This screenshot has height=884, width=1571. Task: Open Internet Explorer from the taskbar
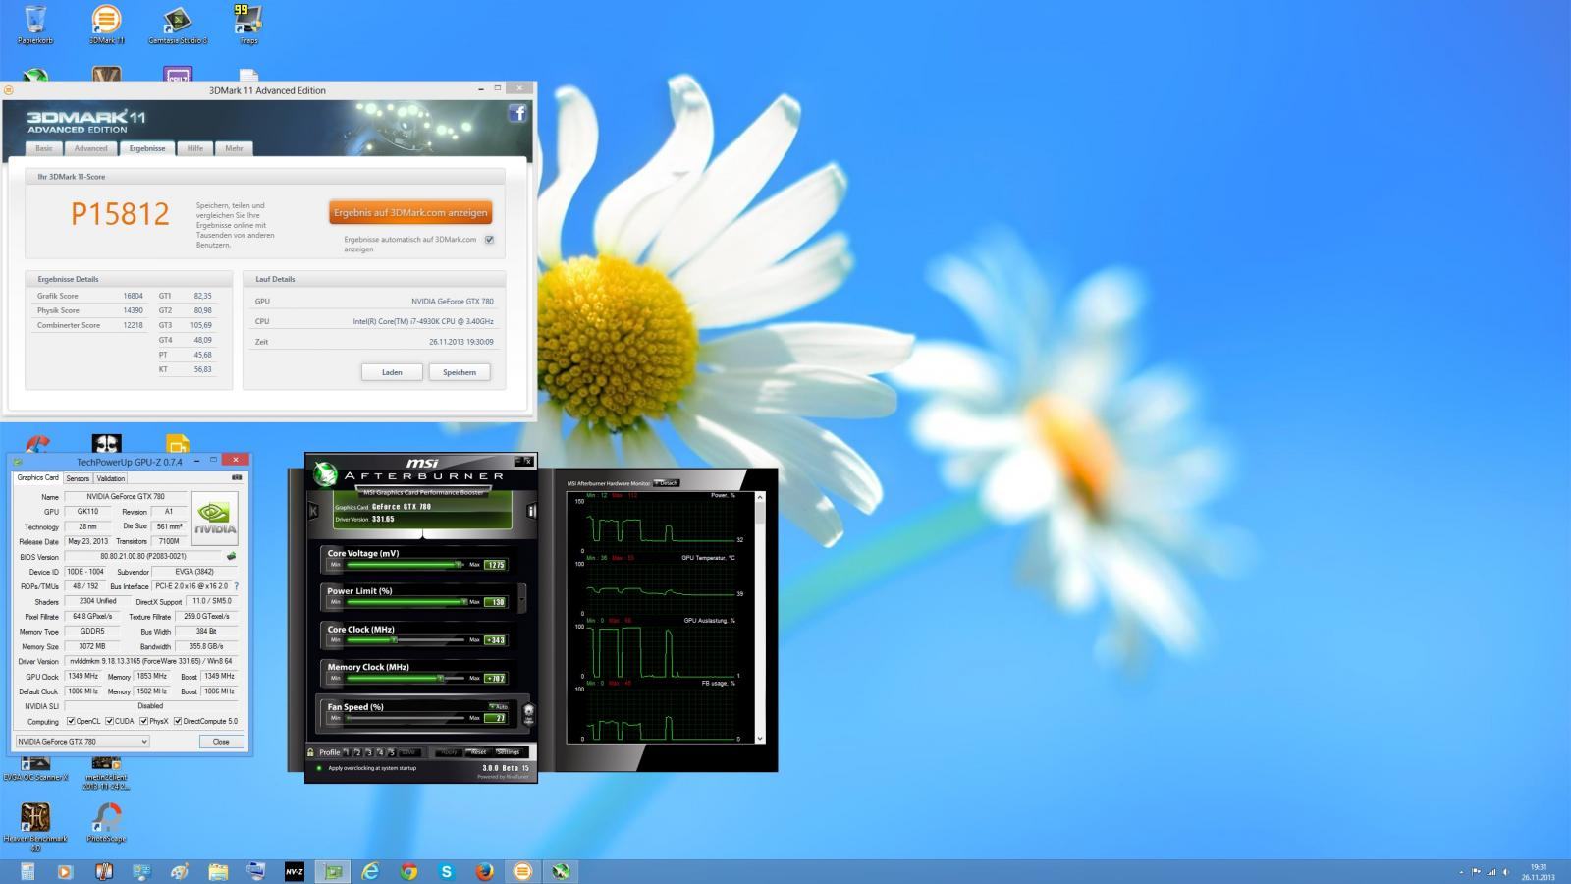[370, 871]
